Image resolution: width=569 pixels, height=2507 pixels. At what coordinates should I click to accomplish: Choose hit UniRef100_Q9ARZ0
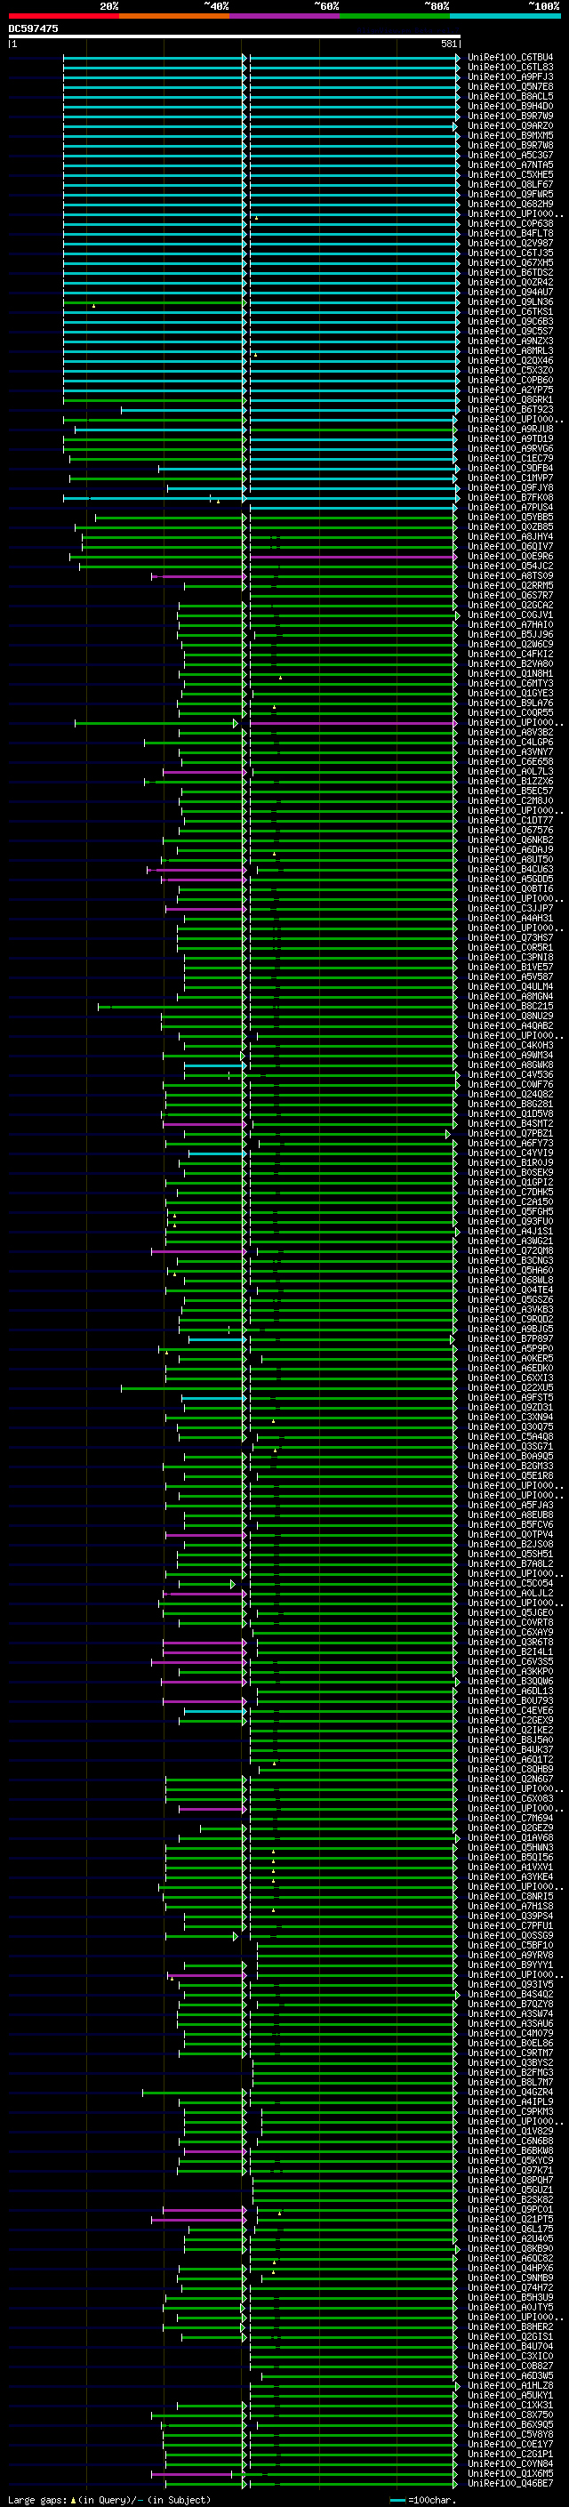[509, 125]
